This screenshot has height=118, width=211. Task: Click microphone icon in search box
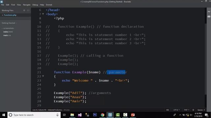(x=57, y=115)
